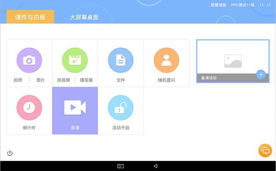Add a 备课活动 with plus button
This screenshot has width=276, height=171.
pos(261,74)
